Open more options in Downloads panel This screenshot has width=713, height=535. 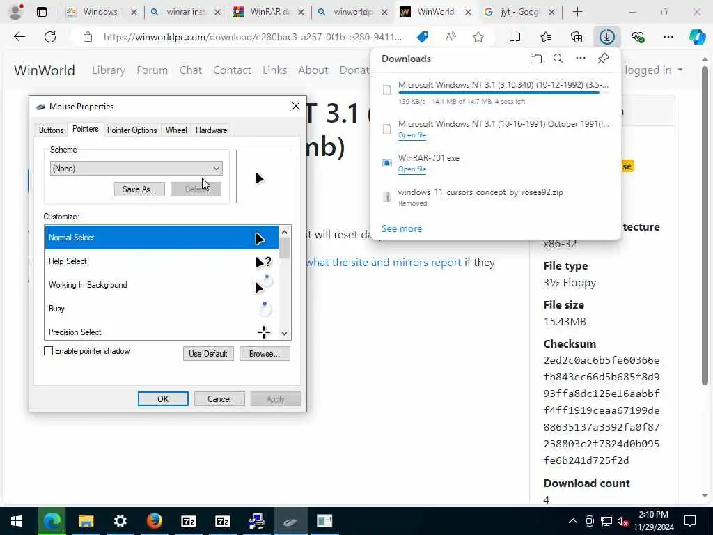coord(580,59)
